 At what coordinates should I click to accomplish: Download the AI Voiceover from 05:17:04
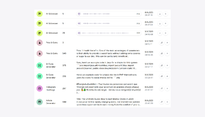tap(160, 23)
